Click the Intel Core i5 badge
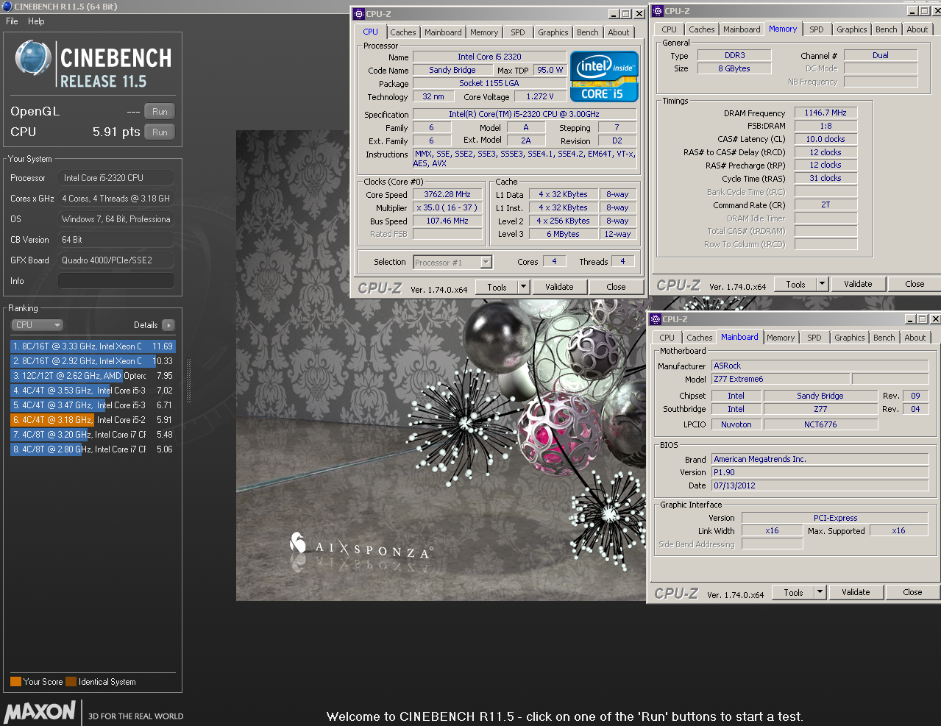Image resolution: width=941 pixels, height=726 pixels. click(x=604, y=76)
